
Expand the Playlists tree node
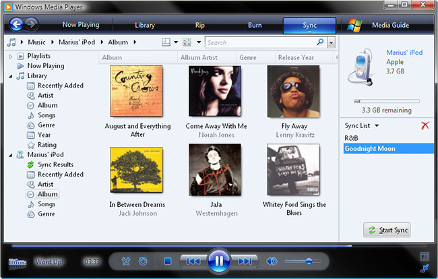coord(11,56)
